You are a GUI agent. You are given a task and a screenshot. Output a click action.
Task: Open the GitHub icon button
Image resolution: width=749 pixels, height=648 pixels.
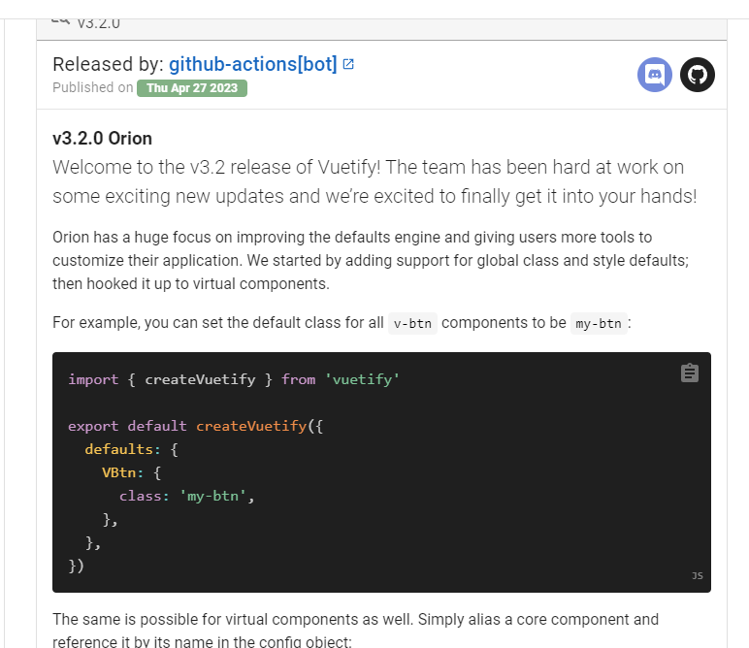click(x=698, y=75)
